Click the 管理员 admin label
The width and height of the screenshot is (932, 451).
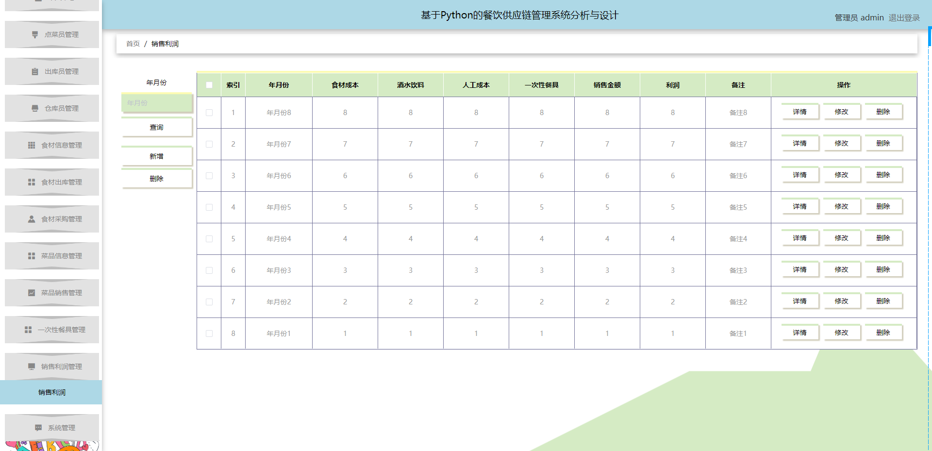click(859, 17)
